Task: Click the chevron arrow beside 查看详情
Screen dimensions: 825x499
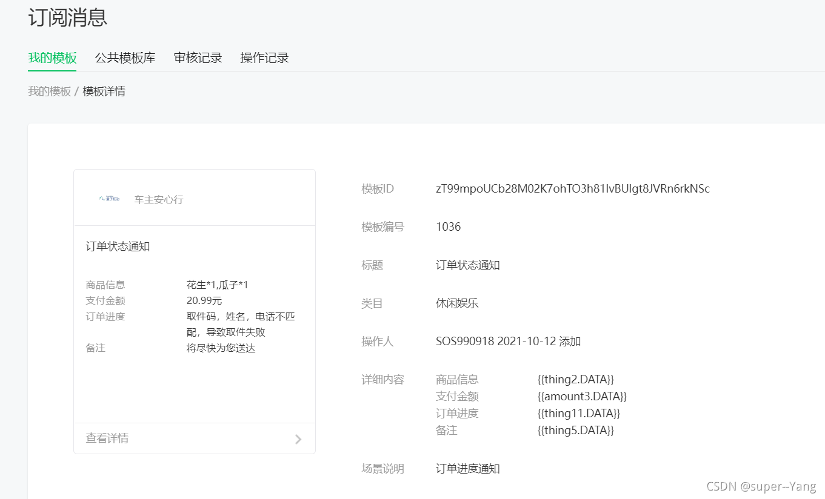Action: 298,439
